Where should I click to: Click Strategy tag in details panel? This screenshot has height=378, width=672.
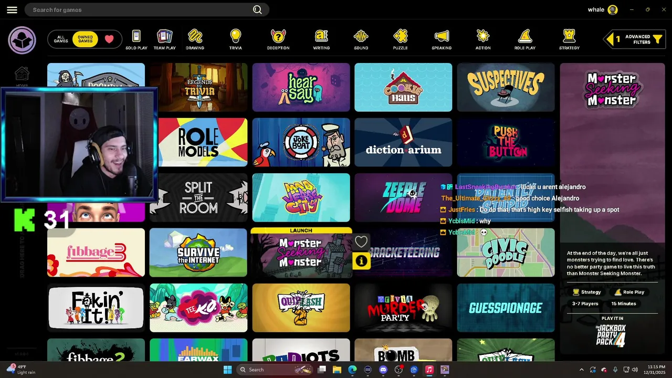(x=587, y=292)
